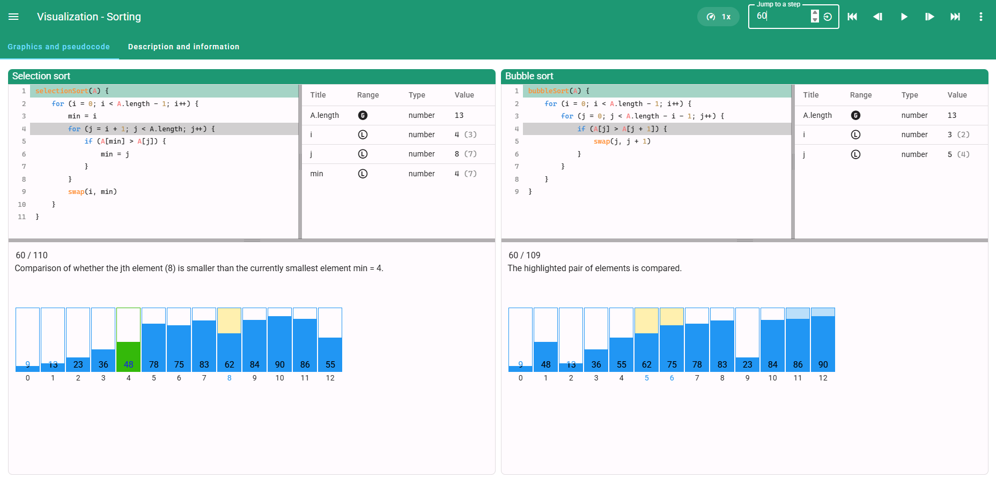Image resolution: width=996 pixels, height=478 pixels.
Task: Open the hamburger navigation menu
Action: 13,17
